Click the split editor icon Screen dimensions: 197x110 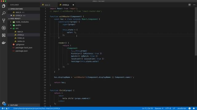tap(190, 5)
